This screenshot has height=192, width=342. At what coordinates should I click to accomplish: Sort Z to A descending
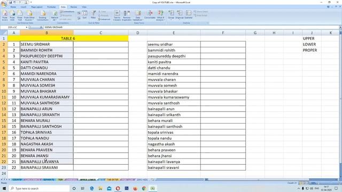tap(79, 18)
